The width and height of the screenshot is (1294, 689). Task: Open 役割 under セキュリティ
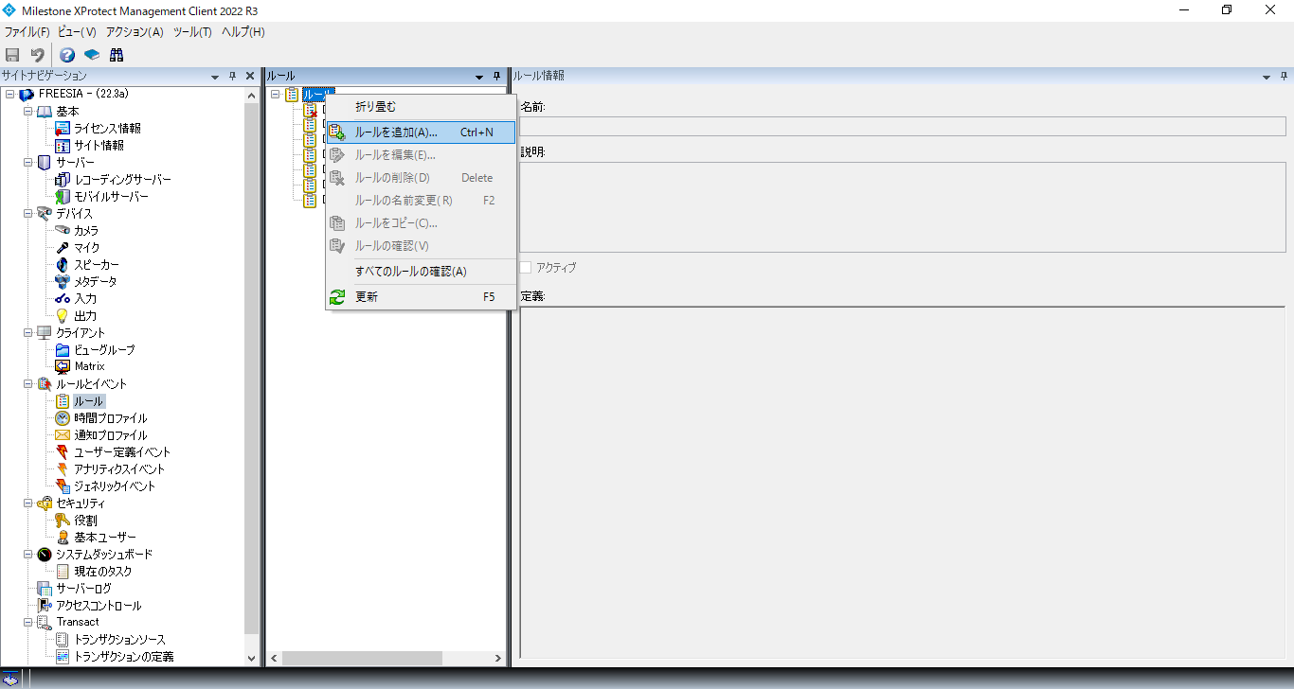[x=85, y=521]
